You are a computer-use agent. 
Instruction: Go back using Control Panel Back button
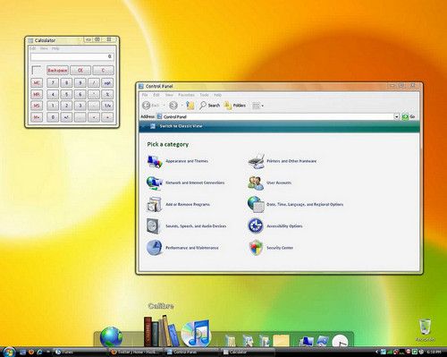click(x=151, y=106)
